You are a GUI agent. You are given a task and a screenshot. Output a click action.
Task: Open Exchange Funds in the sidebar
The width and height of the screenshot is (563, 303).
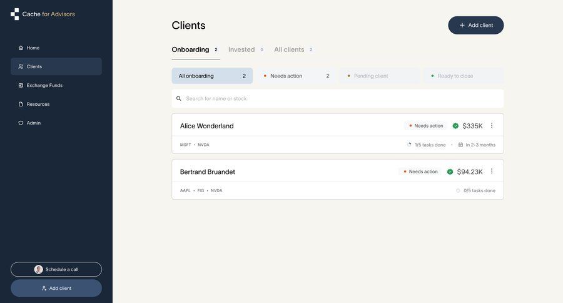pyautogui.click(x=56, y=85)
